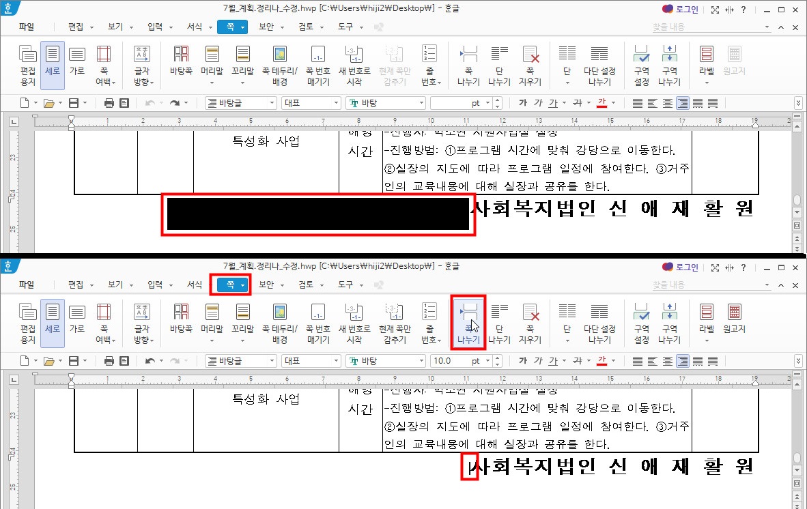Click 바탕쪽 icon in upper window

click(181, 61)
